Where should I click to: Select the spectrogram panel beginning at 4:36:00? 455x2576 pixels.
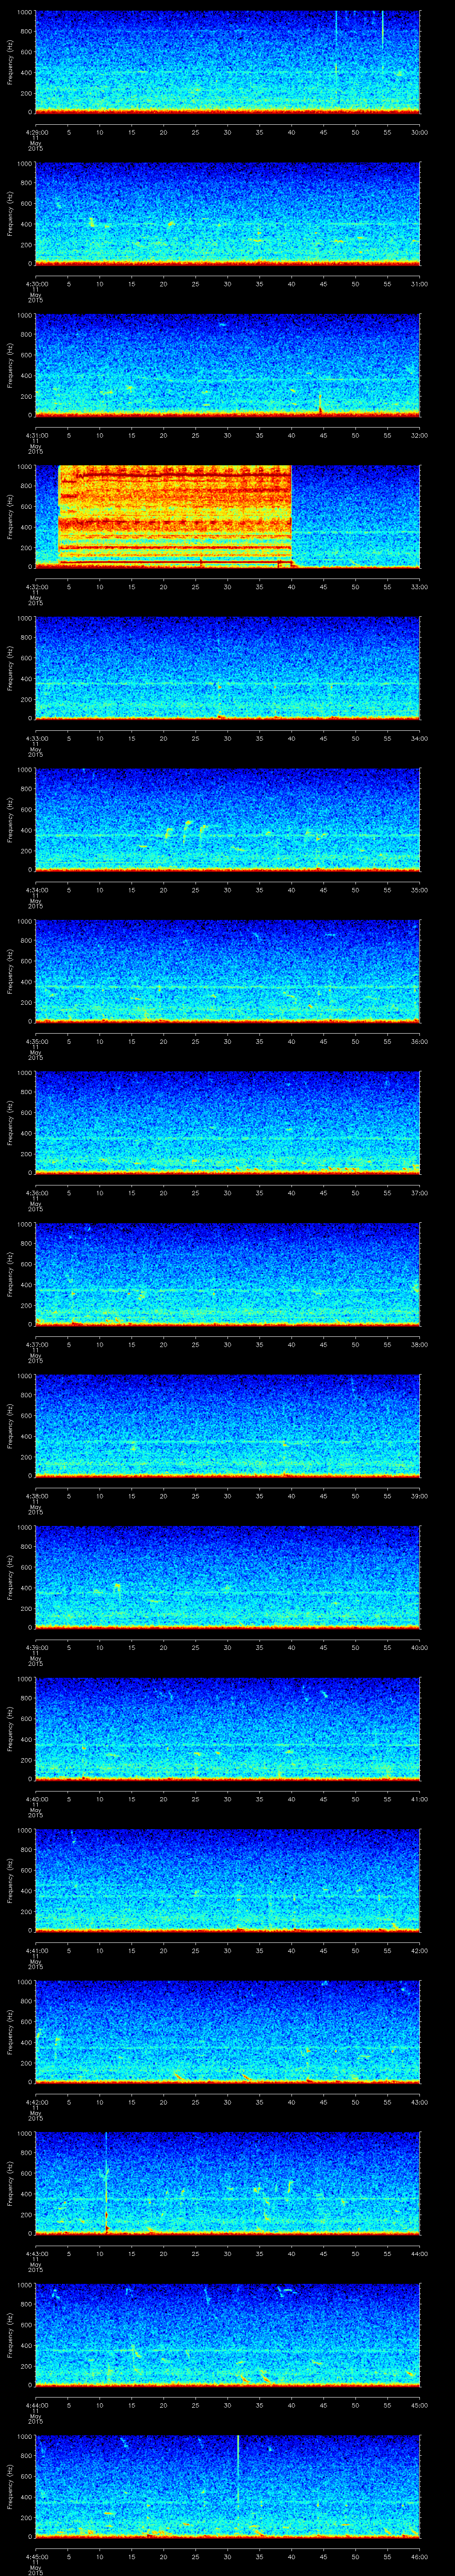[227, 1122]
